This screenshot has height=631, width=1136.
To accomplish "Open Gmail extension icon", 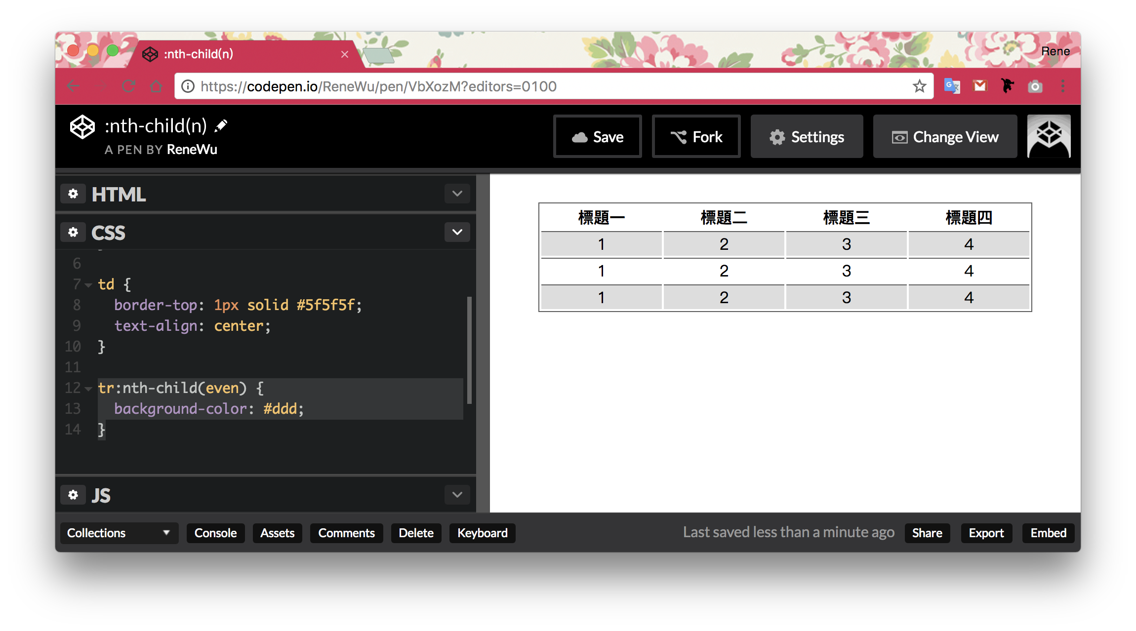I will point(979,86).
